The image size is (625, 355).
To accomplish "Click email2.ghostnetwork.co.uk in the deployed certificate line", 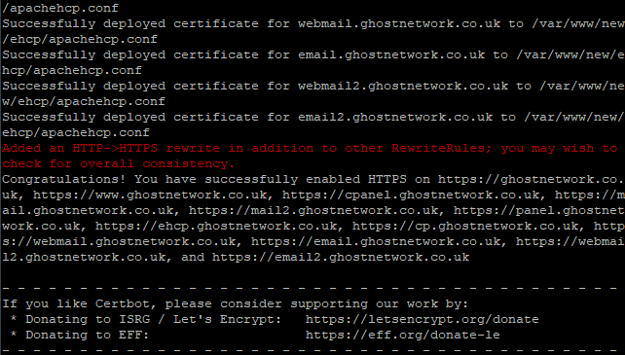I will [x=395, y=117].
